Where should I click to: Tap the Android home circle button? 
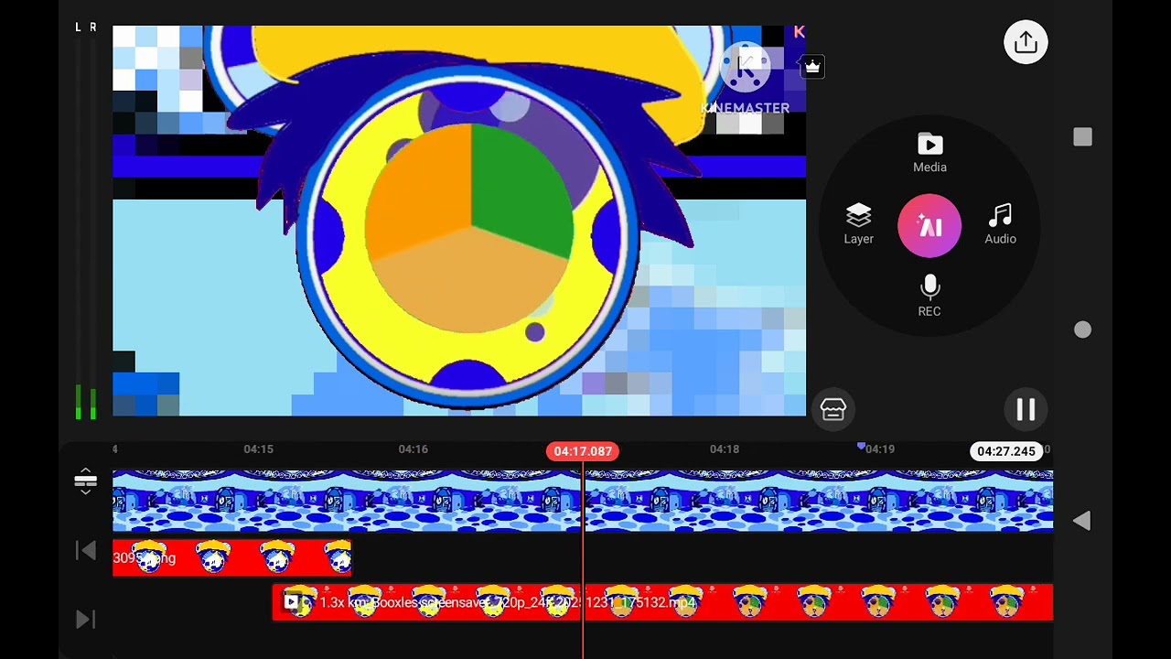(1082, 329)
